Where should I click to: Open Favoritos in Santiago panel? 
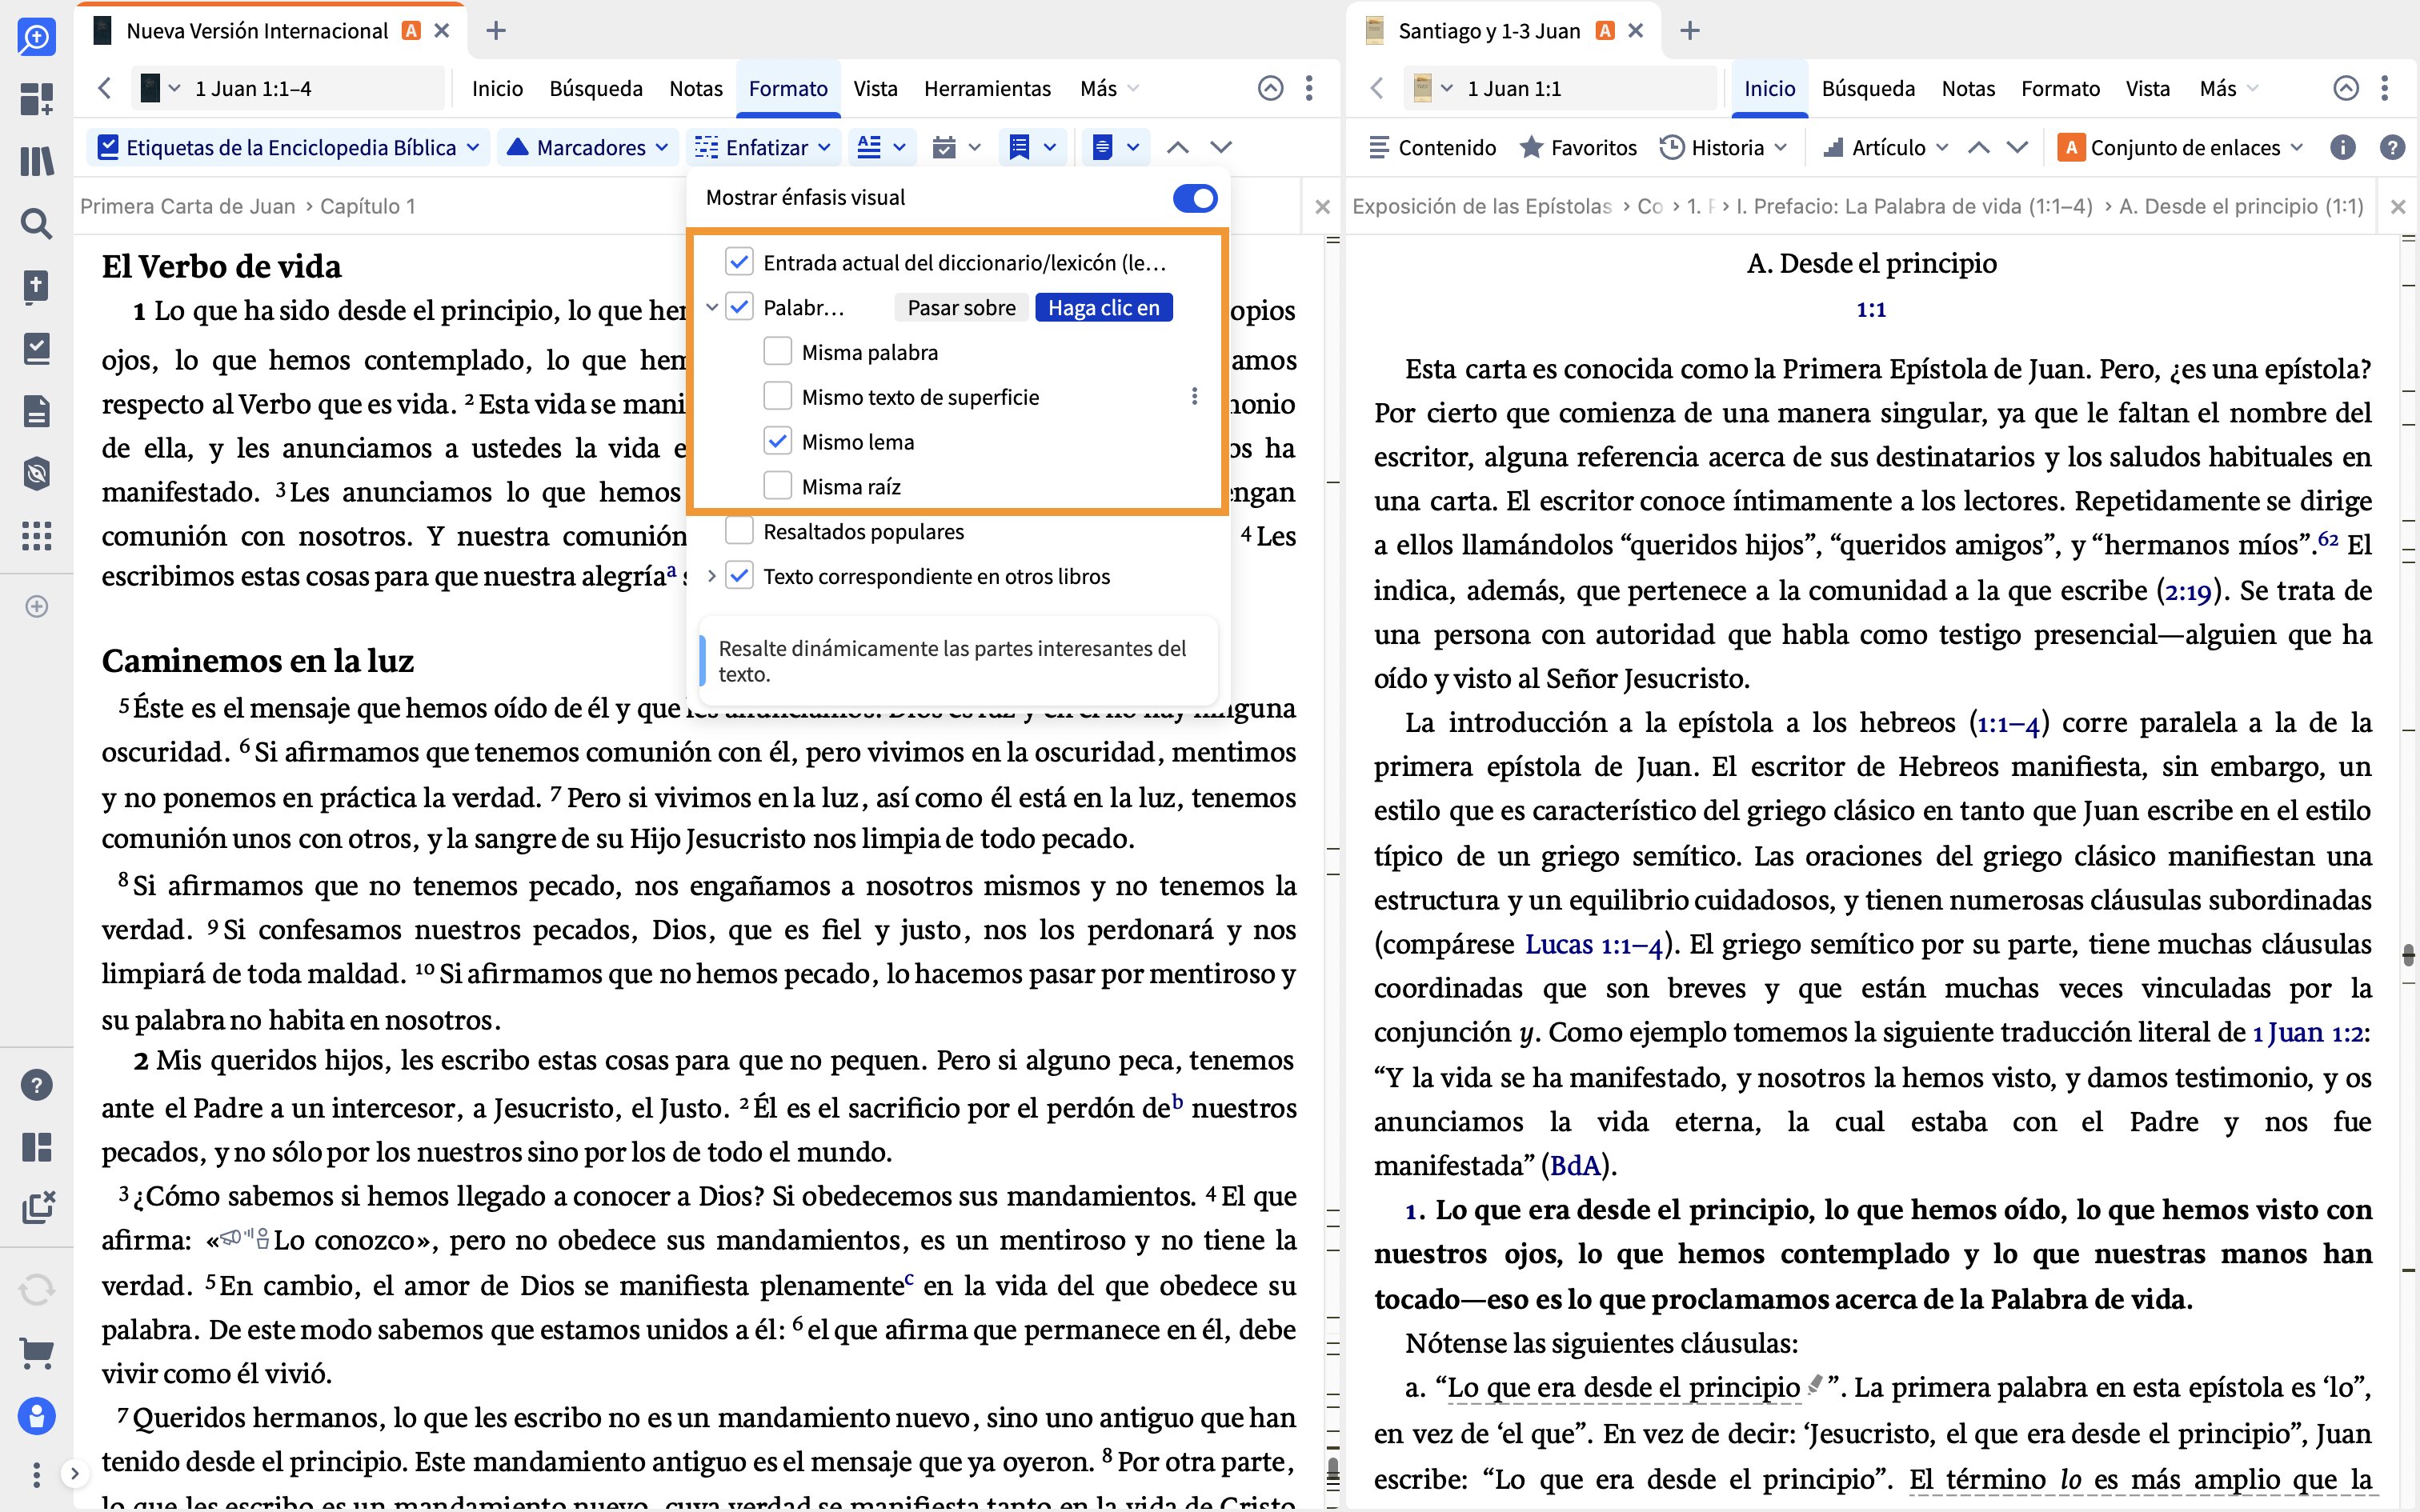[x=1578, y=147]
